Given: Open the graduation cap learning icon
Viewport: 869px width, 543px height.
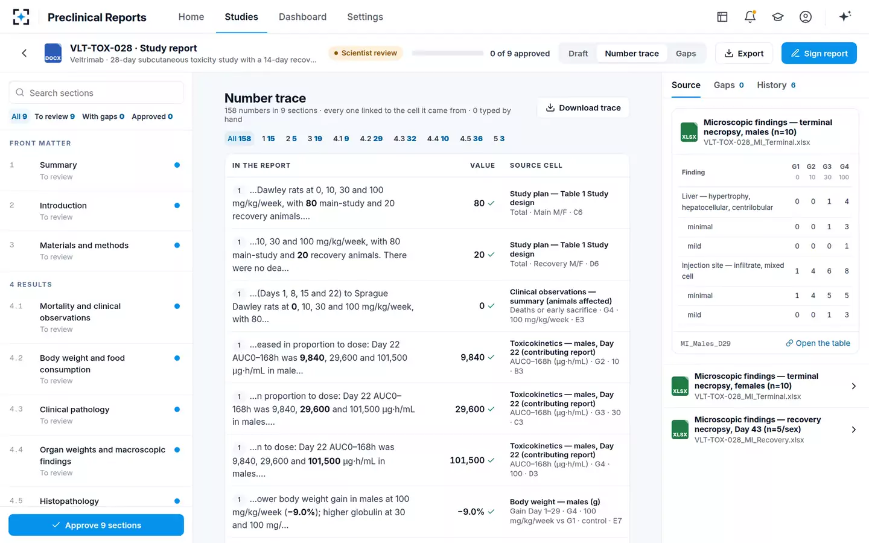Looking at the screenshot, I should (778, 17).
